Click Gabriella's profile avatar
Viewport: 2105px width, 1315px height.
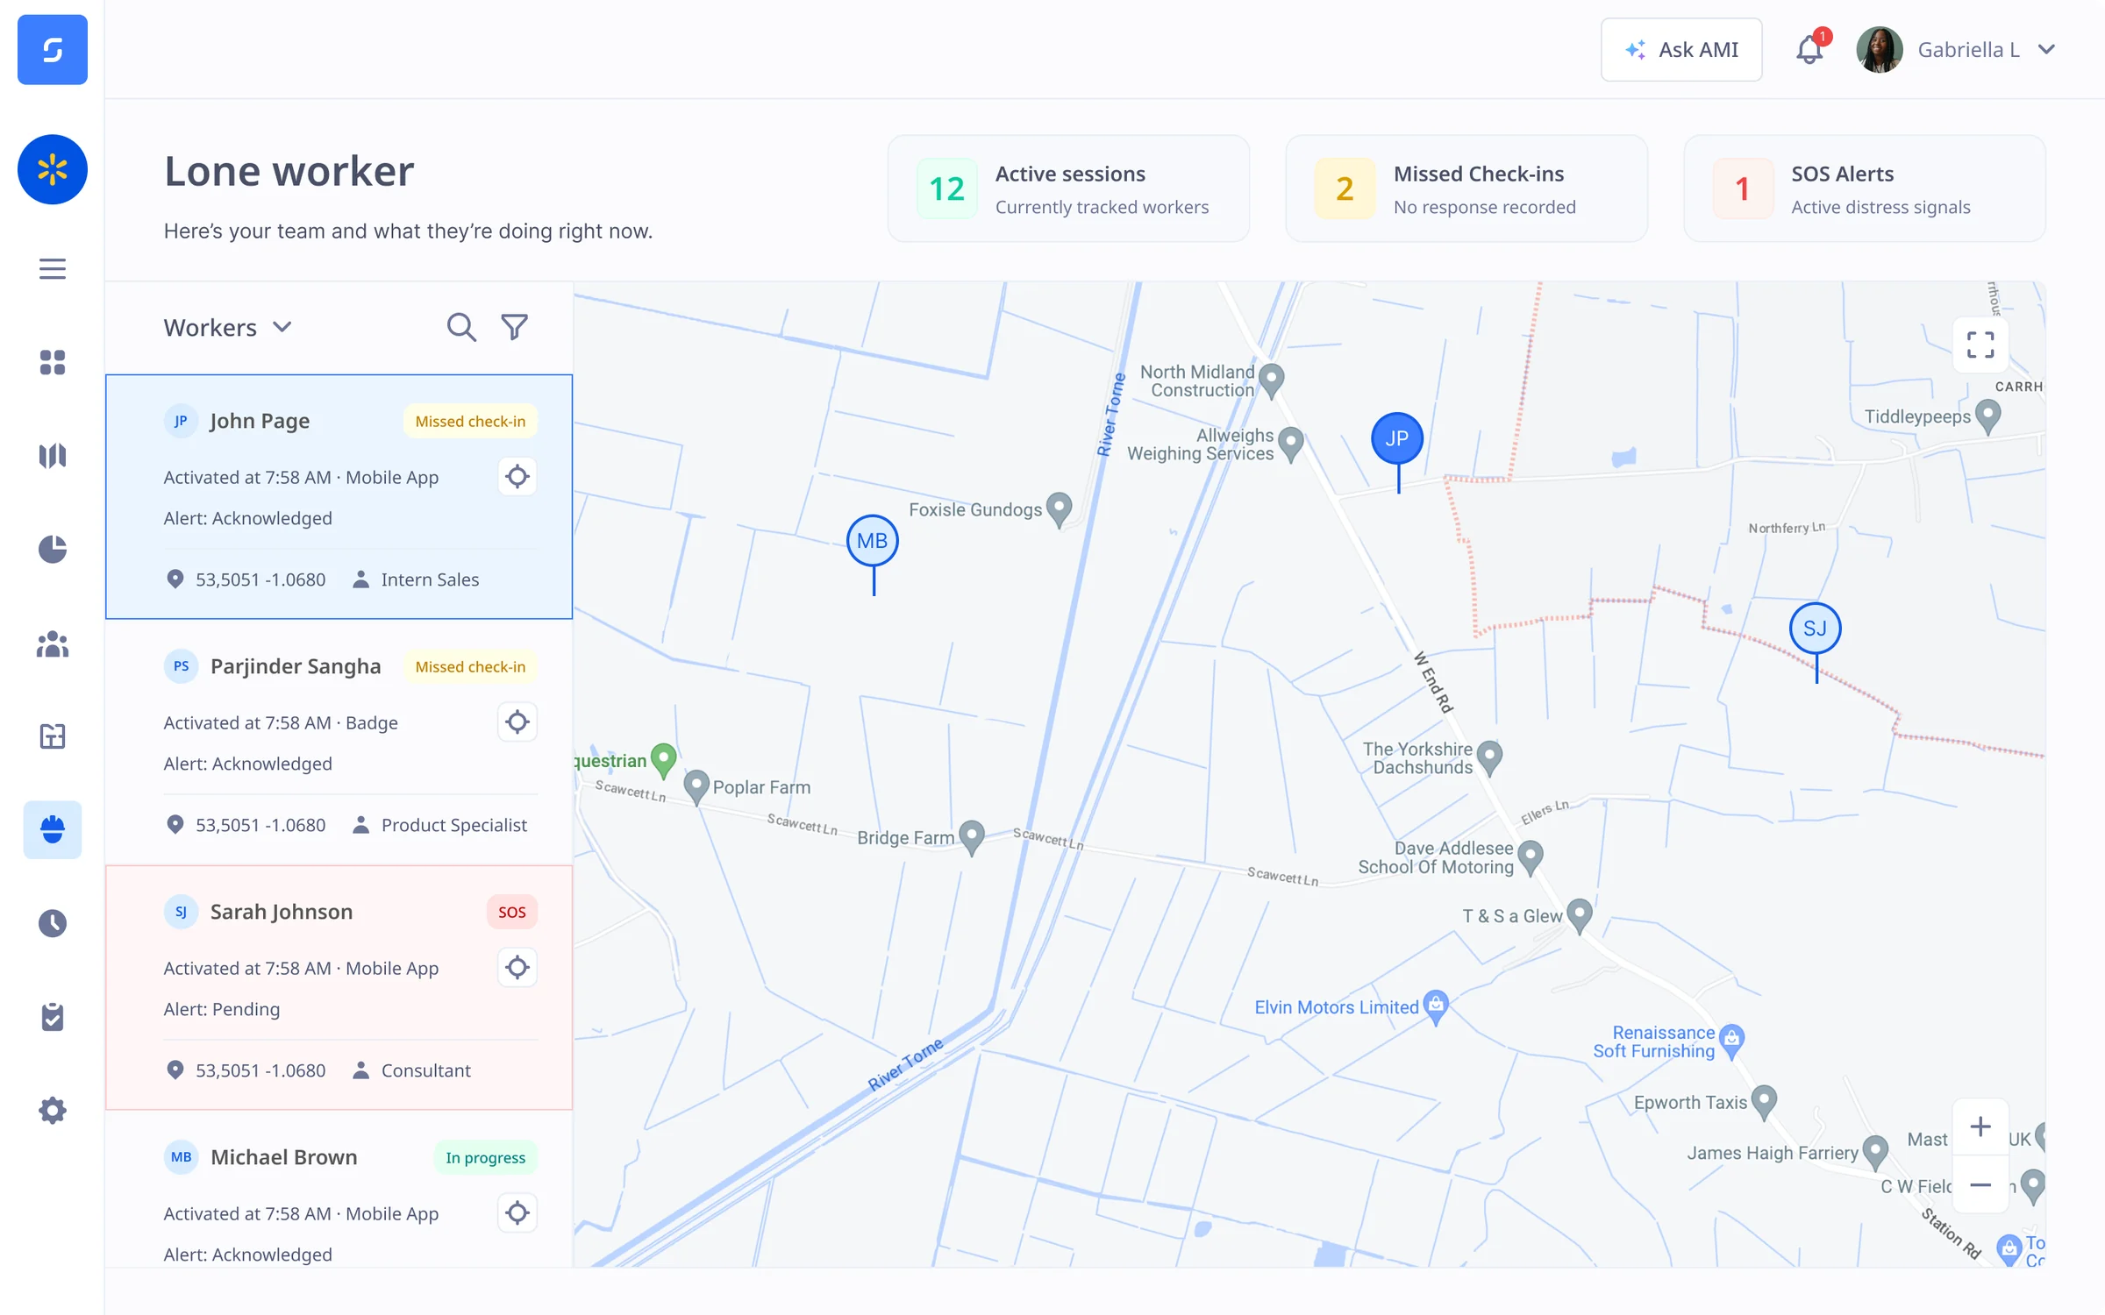click(1880, 50)
